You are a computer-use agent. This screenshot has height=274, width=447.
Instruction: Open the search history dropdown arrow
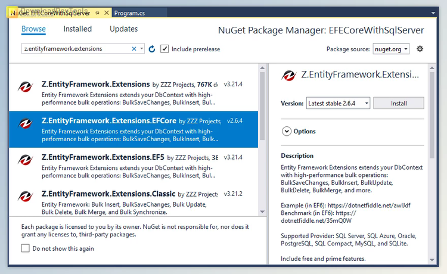[x=141, y=49]
